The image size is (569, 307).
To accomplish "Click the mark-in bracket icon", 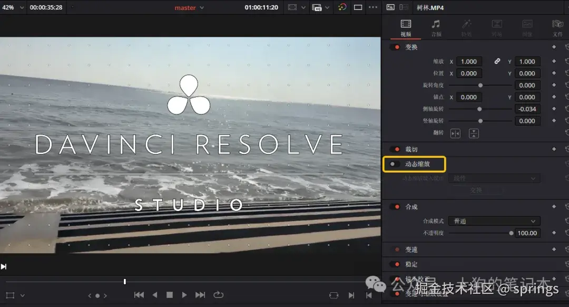I will coord(351,295).
